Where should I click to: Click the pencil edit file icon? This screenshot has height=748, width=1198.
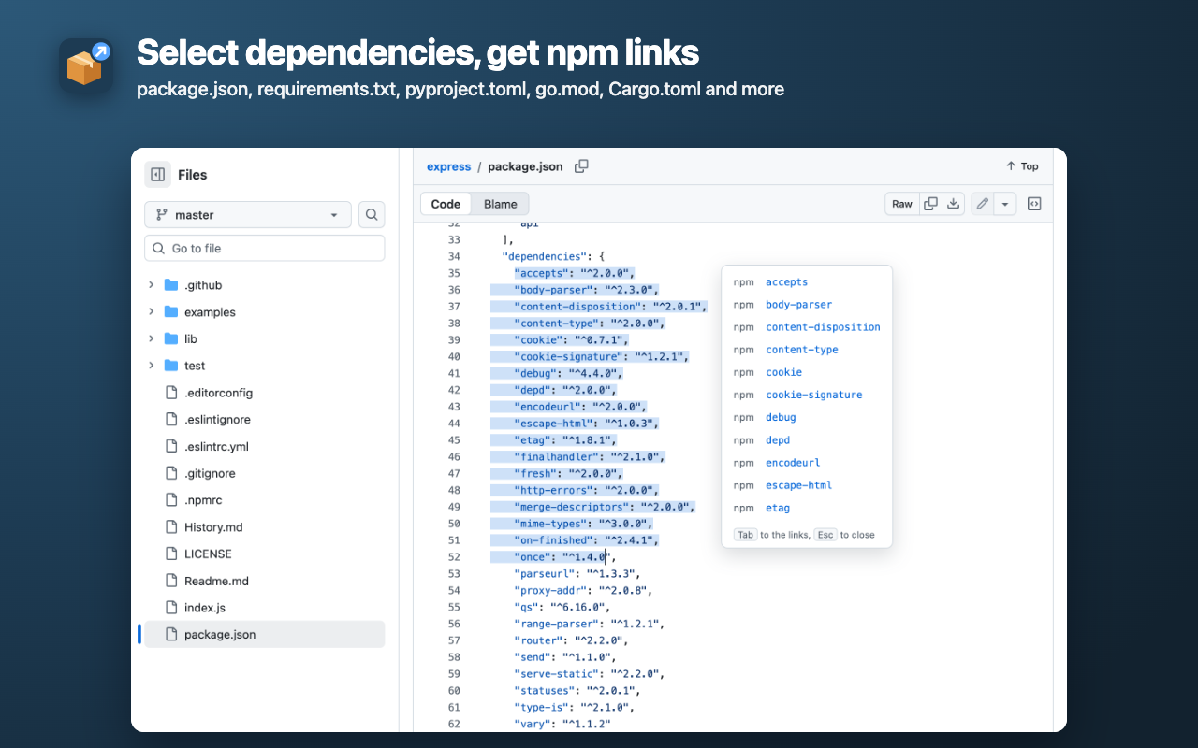click(x=982, y=204)
